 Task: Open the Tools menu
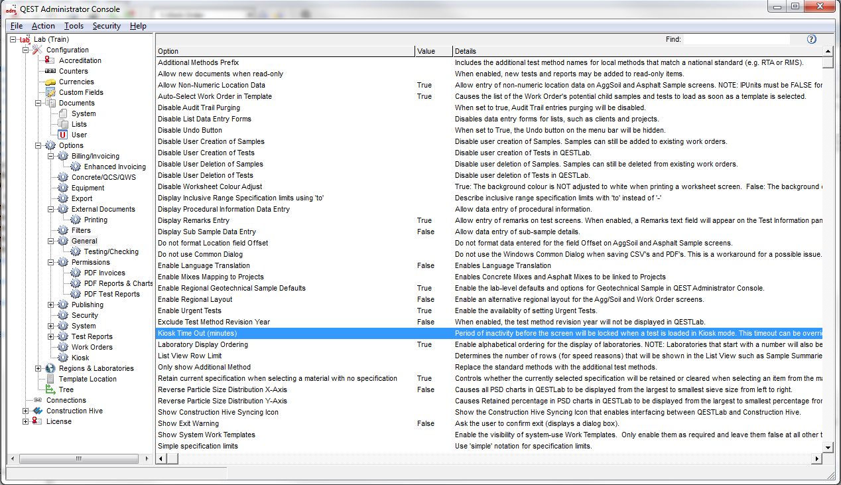click(x=74, y=26)
